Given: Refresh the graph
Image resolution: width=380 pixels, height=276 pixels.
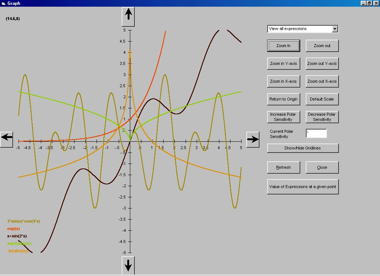Looking at the screenshot, I should click(x=284, y=167).
